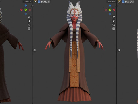Image resolution: width=138 pixels, height=104 pixels.
Task: Click the pan hand icon in the middle viewport
Action: (114, 21)
